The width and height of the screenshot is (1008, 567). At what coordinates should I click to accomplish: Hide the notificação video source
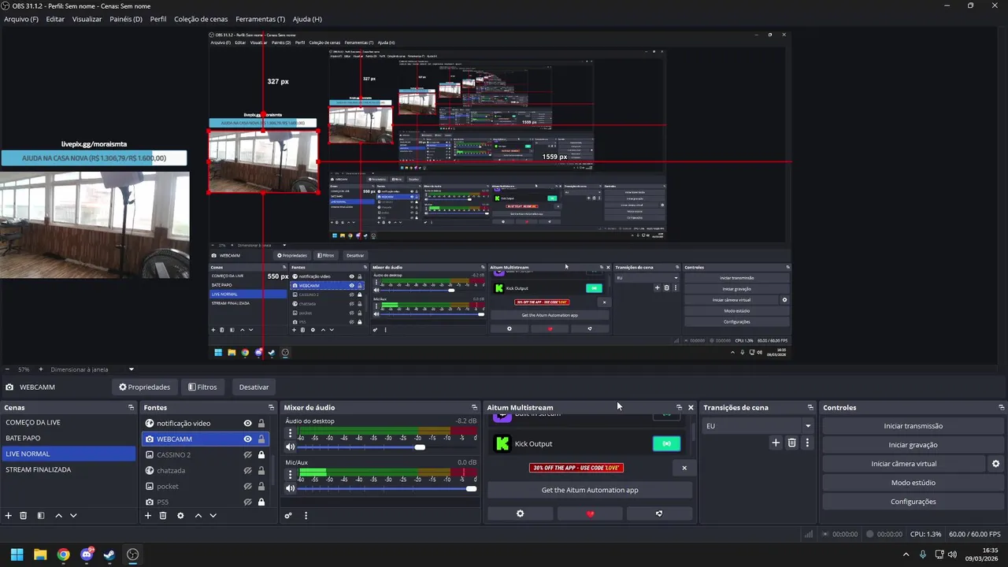pos(247,423)
